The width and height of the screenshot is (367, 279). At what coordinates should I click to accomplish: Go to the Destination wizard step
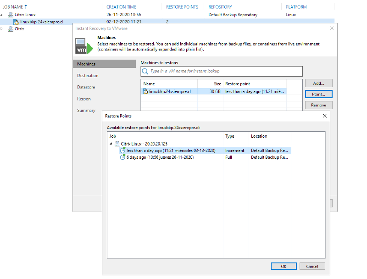(x=88, y=76)
